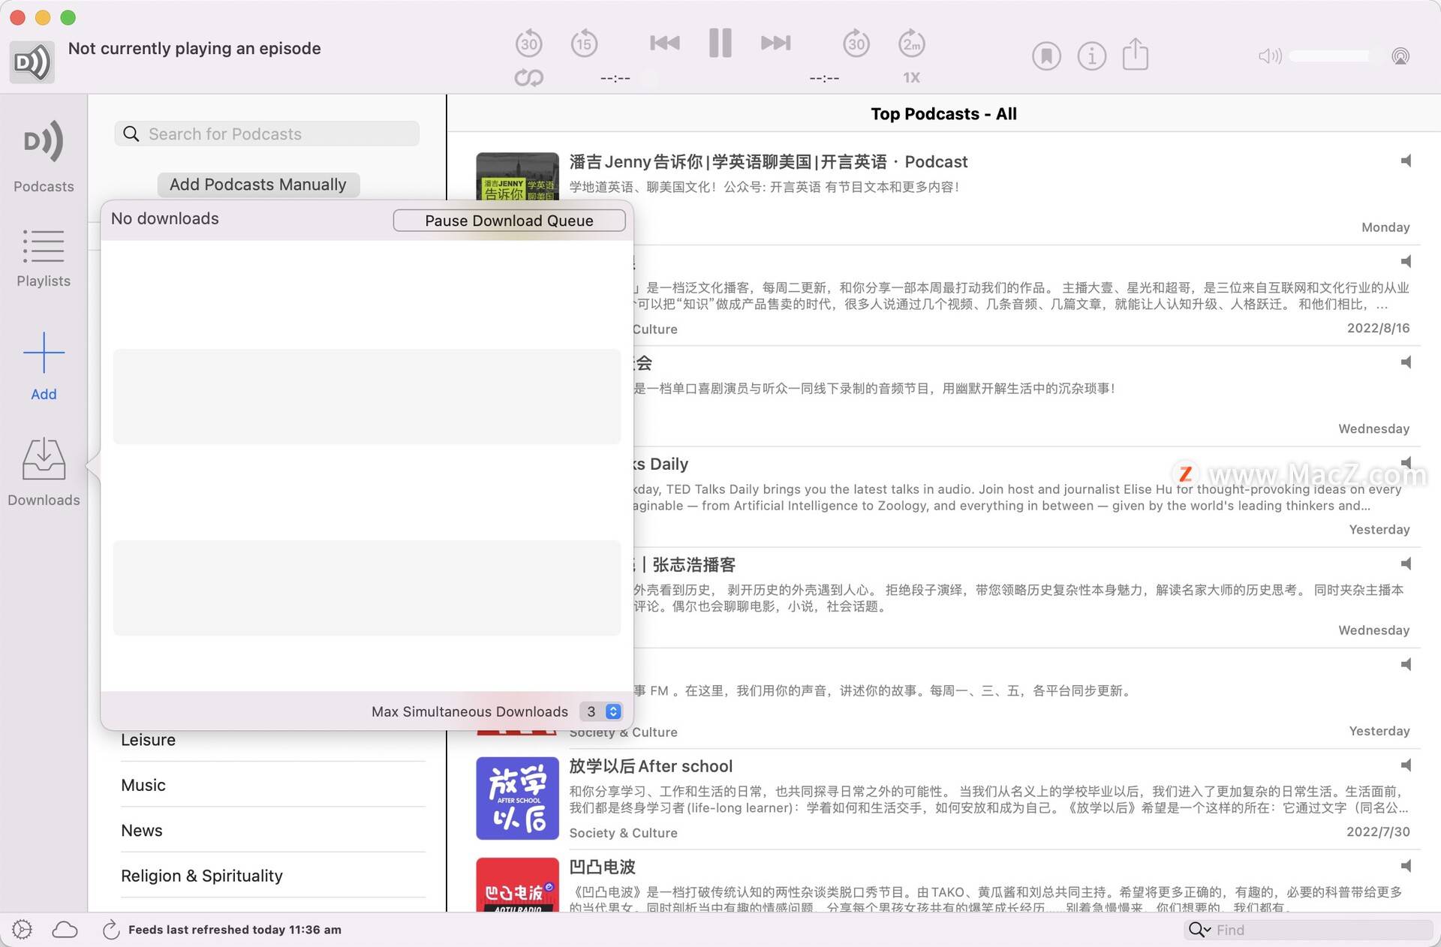Open the Playlists sidebar section
Image resolution: width=1441 pixels, height=947 pixels.
(x=44, y=257)
